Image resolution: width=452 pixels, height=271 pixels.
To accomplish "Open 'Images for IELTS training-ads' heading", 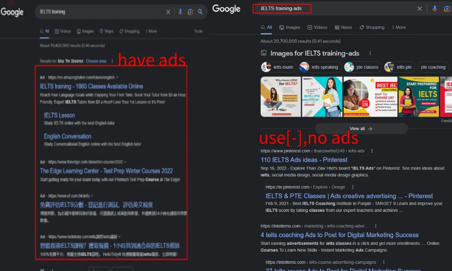I will (x=315, y=53).
